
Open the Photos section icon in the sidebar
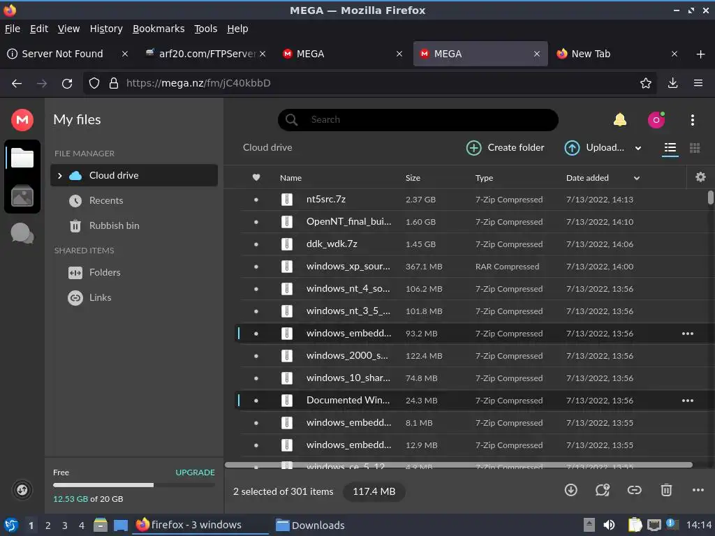click(22, 196)
